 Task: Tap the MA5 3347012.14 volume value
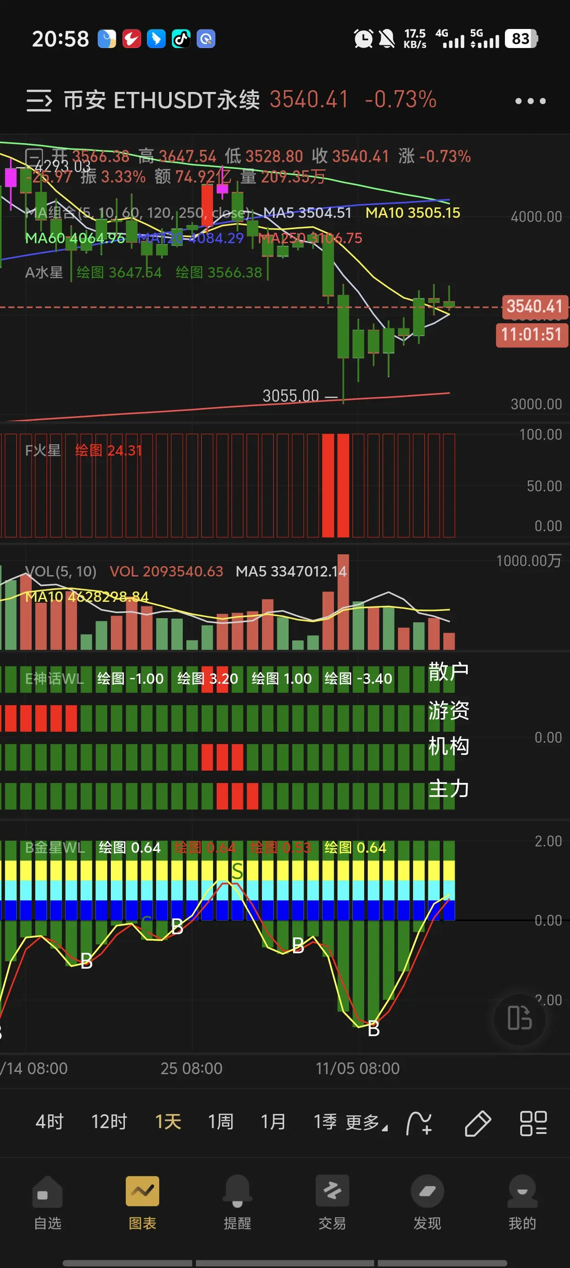[x=291, y=571]
